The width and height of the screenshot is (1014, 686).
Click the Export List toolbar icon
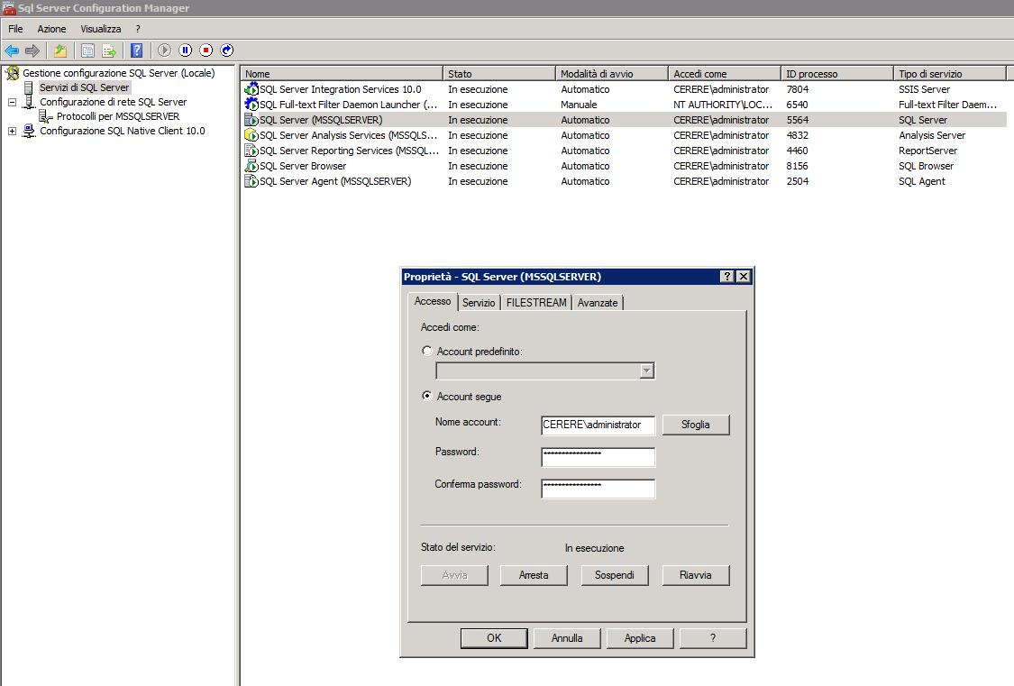pos(109,50)
